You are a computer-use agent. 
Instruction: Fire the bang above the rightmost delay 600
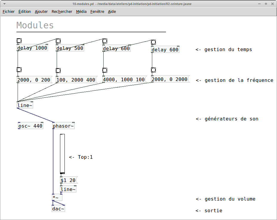tap(153, 42)
